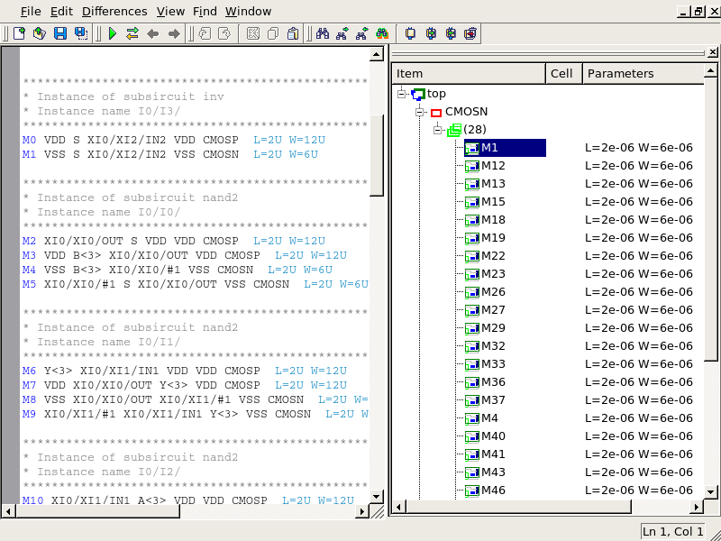Collapse the CMOSN tree node
Screen dimensions: 721x541
click(x=420, y=112)
